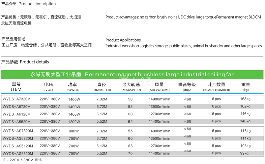This screenshot has width=265, height=164.
Task: Click the 800W power cell
Action: pos(74,131)
